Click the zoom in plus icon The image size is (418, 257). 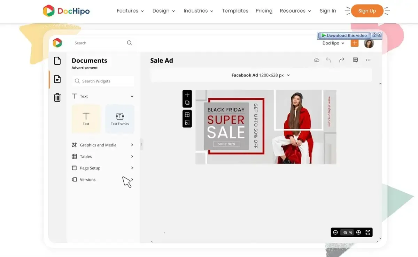pos(358,232)
